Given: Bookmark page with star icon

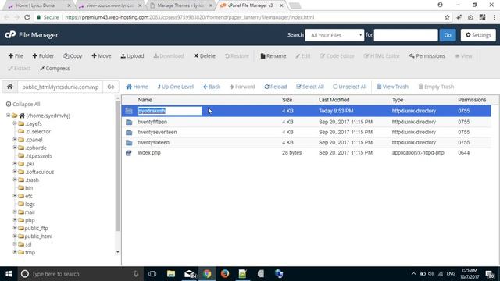Looking at the screenshot, I should click(447, 17).
